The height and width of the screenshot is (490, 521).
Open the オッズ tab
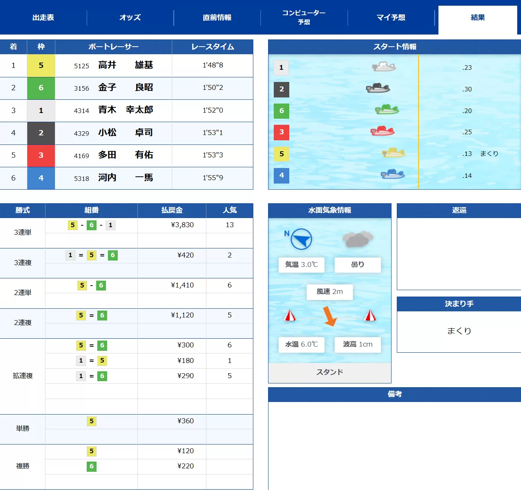click(x=130, y=17)
